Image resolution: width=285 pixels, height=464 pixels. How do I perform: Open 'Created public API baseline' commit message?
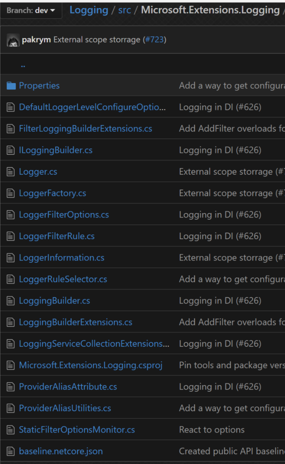click(232, 451)
